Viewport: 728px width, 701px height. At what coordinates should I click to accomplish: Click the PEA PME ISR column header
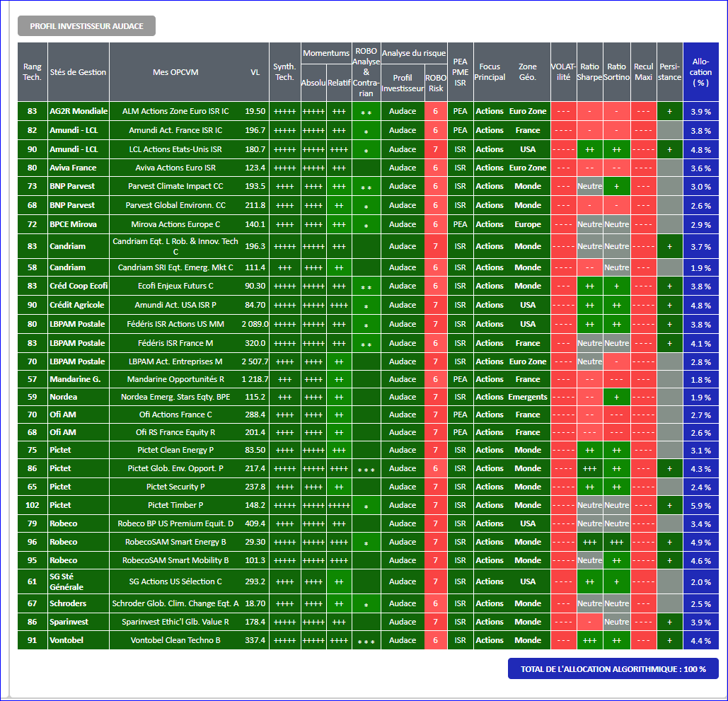[x=460, y=72]
